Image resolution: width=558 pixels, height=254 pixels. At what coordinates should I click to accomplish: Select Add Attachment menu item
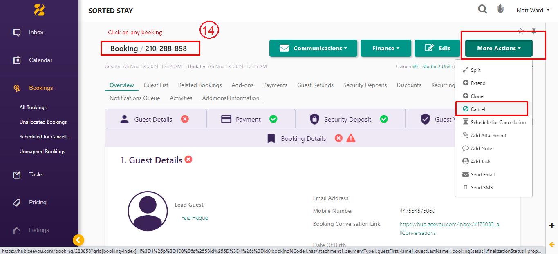pyautogui.click(x=494, y=136)
